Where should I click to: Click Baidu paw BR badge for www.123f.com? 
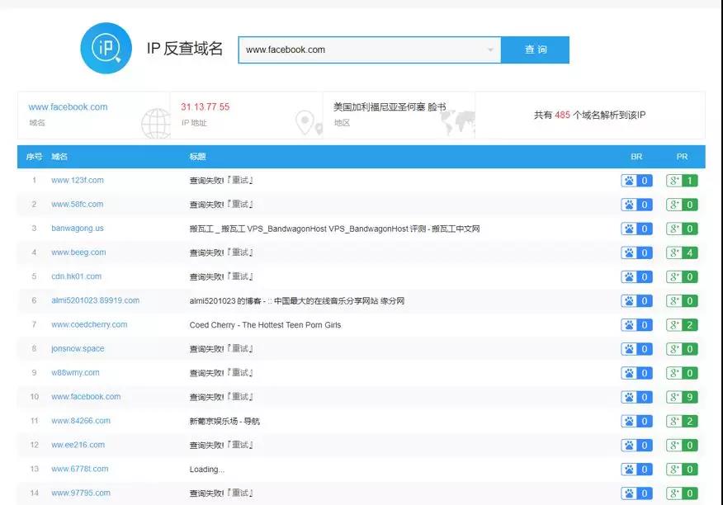pos(636,181)
